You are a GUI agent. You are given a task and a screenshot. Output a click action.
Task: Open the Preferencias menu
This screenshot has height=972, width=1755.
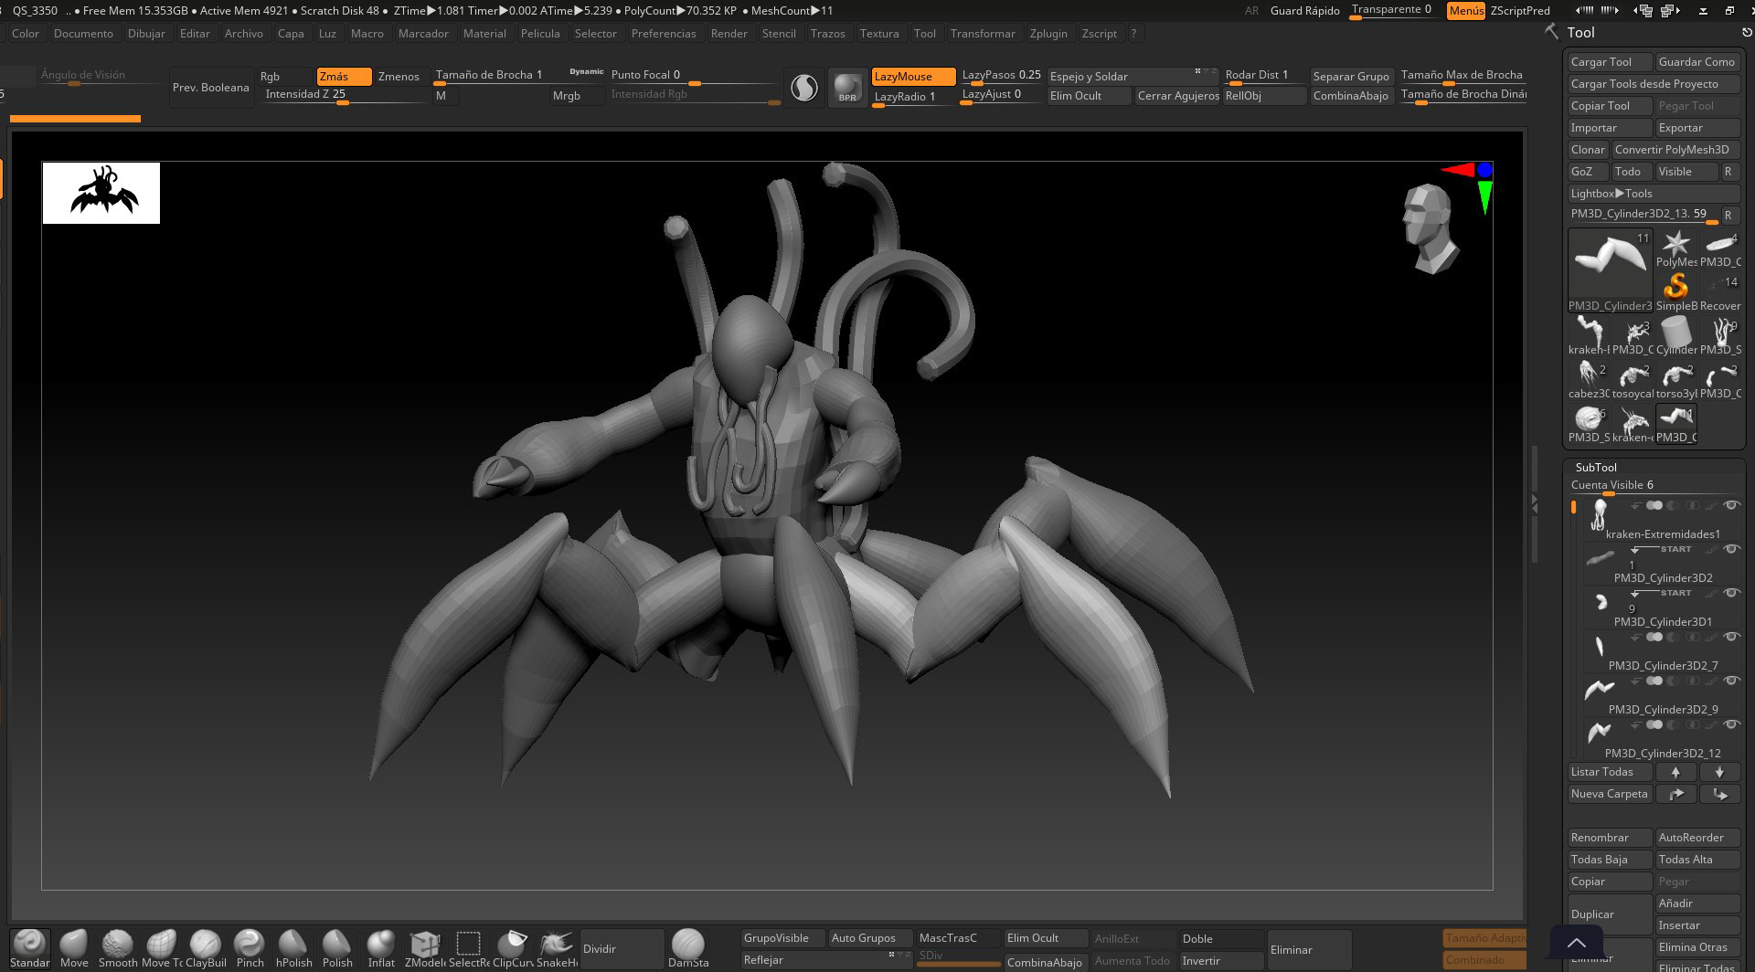tap(664, 34)
